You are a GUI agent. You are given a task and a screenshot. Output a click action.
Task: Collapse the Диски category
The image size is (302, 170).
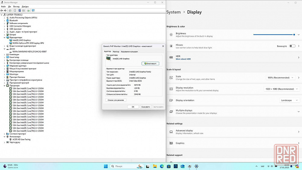click(5, 49)
